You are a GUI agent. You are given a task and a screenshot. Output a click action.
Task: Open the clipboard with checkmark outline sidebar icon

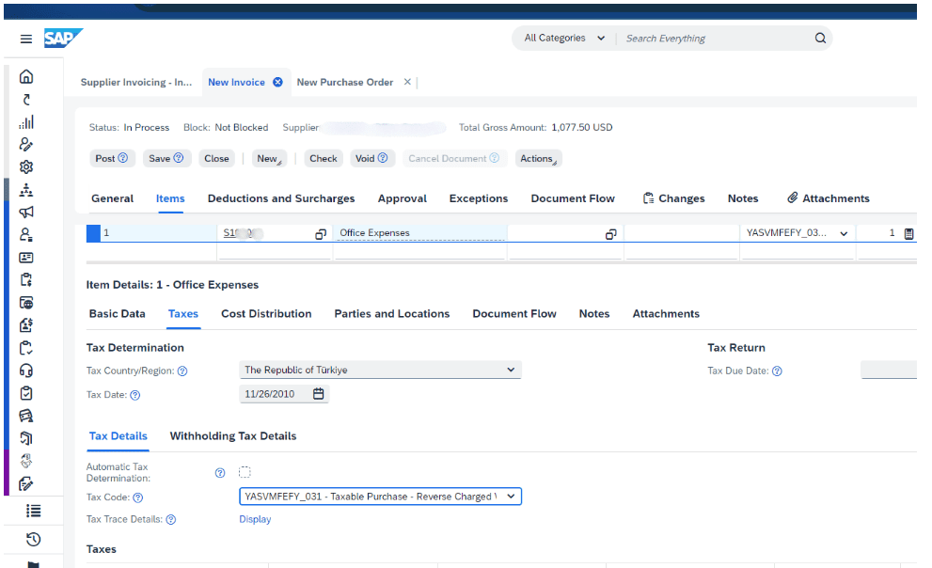coord(26,348)
